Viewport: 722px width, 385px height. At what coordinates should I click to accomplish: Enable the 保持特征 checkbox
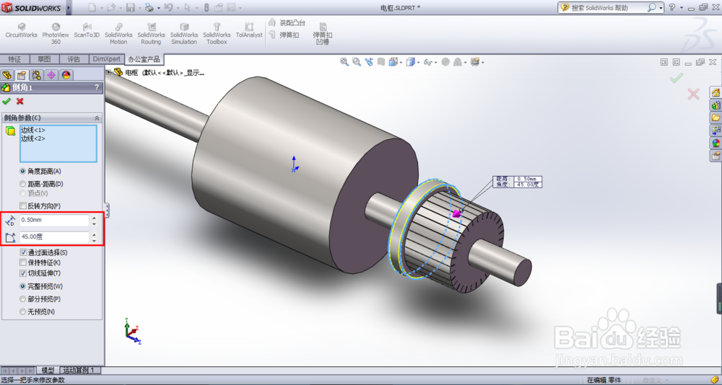[23, 262]
